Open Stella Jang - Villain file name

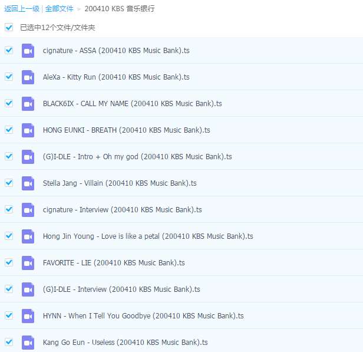click(120, 183)
